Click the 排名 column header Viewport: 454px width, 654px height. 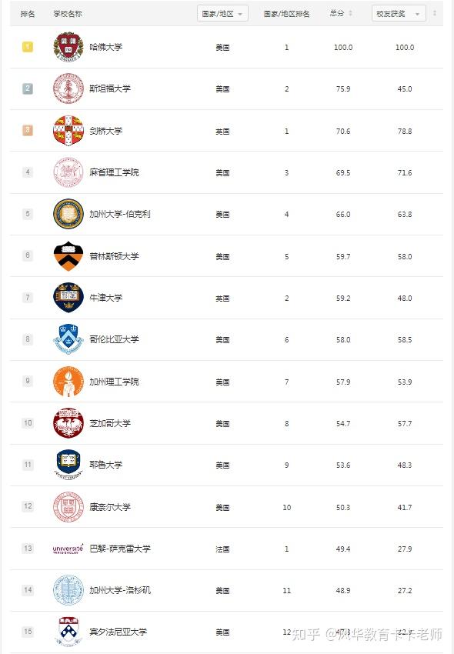tap(28, 14)
